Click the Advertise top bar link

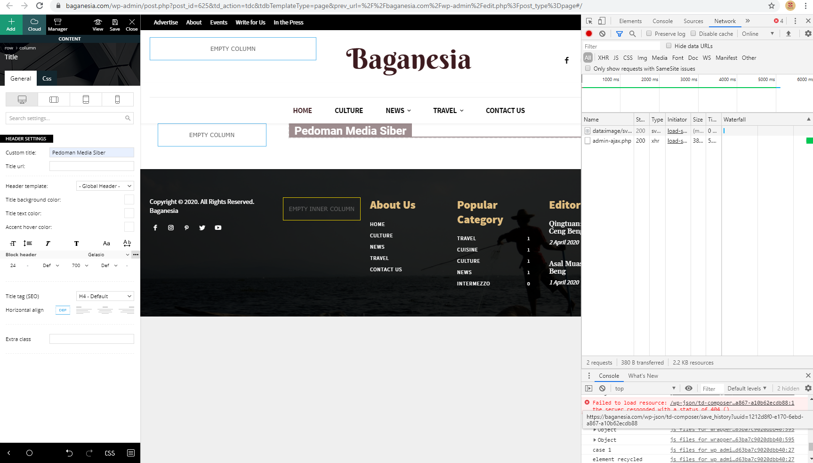pyautogui.click(x=166, y=23)
